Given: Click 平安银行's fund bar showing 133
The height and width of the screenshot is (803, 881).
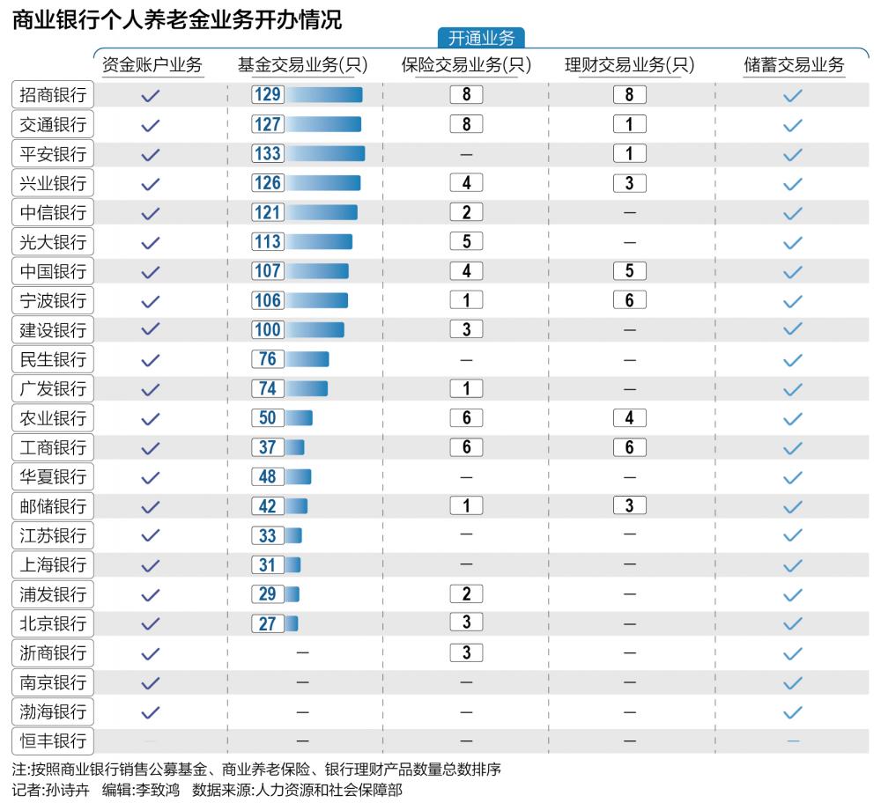Looking at the screenshot, I should [325, 153].
